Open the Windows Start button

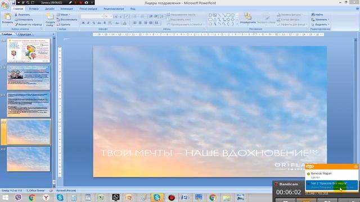(5, 198)
